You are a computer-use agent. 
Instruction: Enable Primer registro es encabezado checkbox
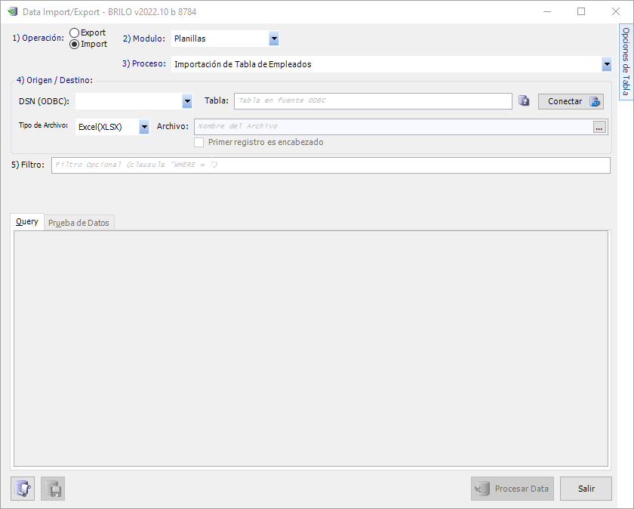pyautogui.click(x=199, y=142)
